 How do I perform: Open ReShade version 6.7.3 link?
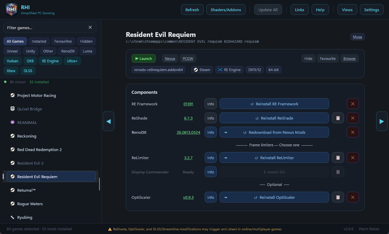coord(188,118)
